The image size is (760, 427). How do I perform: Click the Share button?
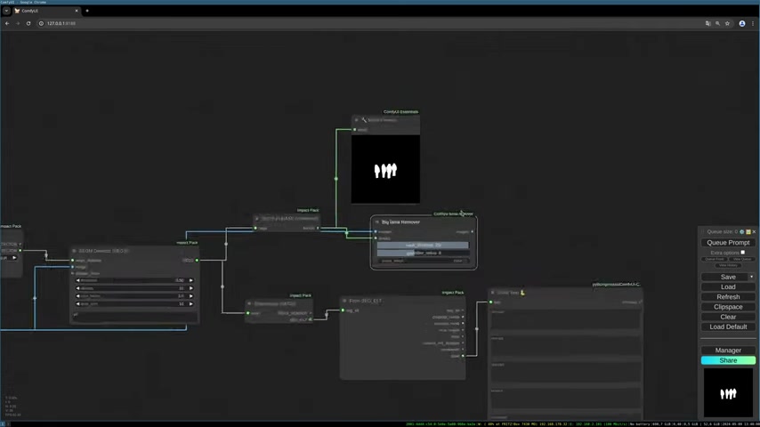[x=728, y=360]
